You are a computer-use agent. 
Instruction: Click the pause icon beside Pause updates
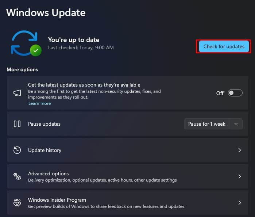pos(17,124)
